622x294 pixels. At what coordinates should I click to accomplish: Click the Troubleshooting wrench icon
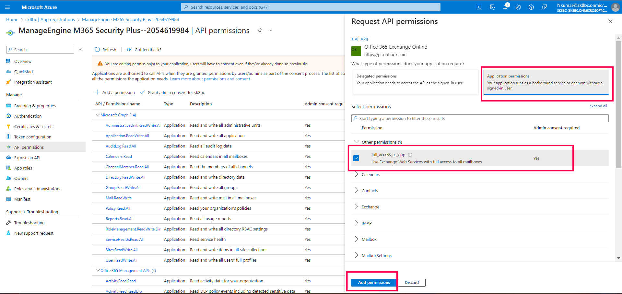8,223
